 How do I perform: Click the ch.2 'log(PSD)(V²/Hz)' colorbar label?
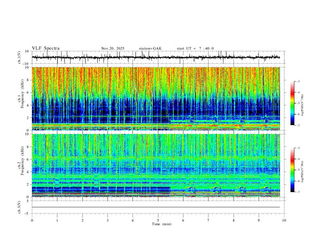[x=303, y=172]
